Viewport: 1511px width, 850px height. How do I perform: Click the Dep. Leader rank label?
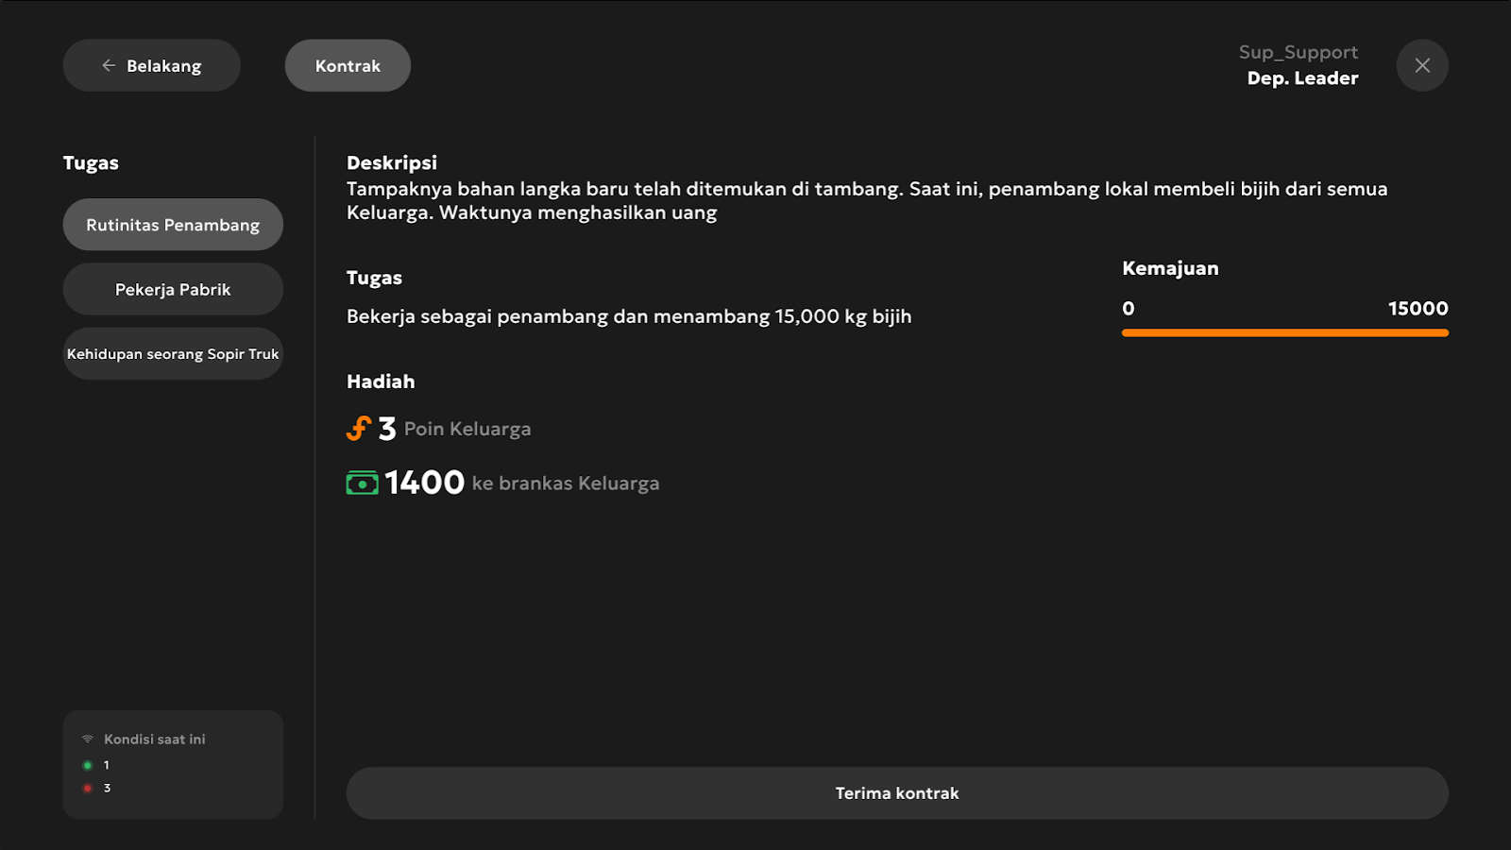pyautogui.click(x=1303, y=78)
